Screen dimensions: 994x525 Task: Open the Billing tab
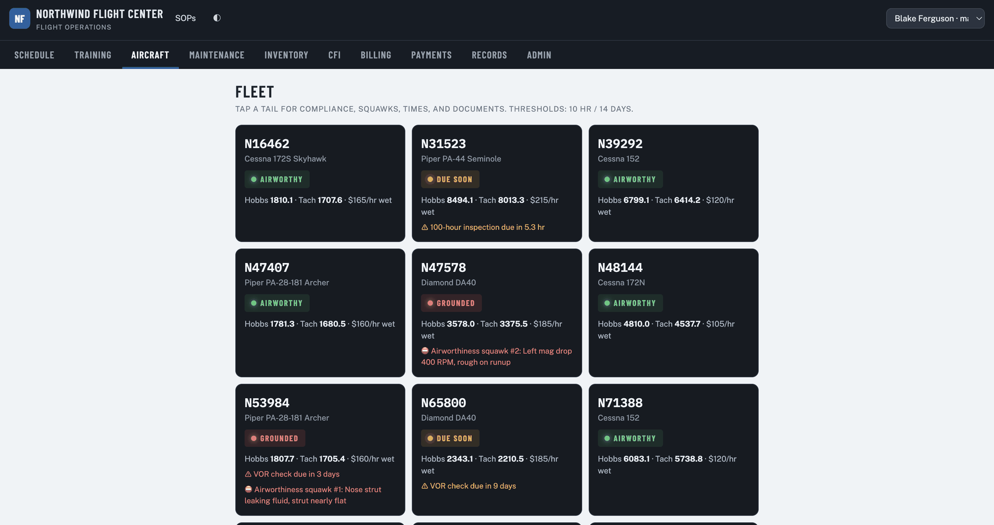click(x=376, y=55)
